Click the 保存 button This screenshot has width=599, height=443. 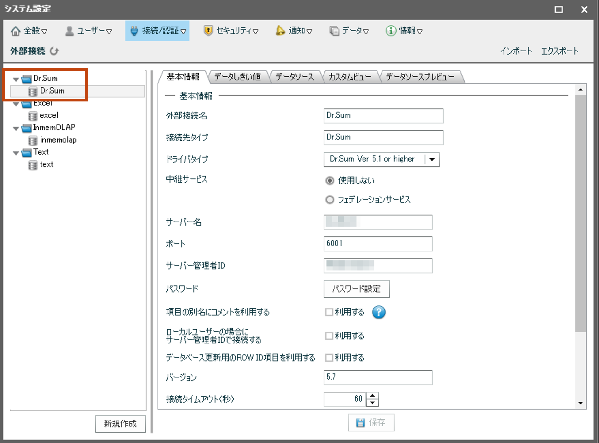(371, 423)
